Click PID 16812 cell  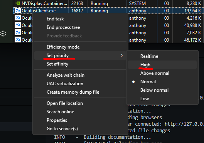click(77, 11)
